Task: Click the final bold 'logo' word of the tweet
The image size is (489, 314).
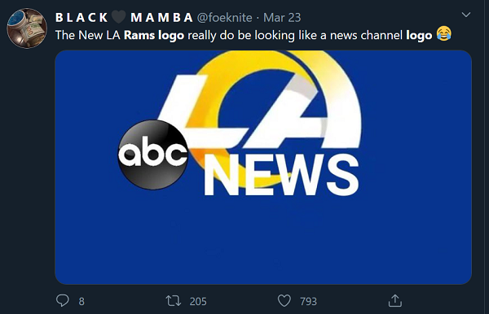Action: 419,36
